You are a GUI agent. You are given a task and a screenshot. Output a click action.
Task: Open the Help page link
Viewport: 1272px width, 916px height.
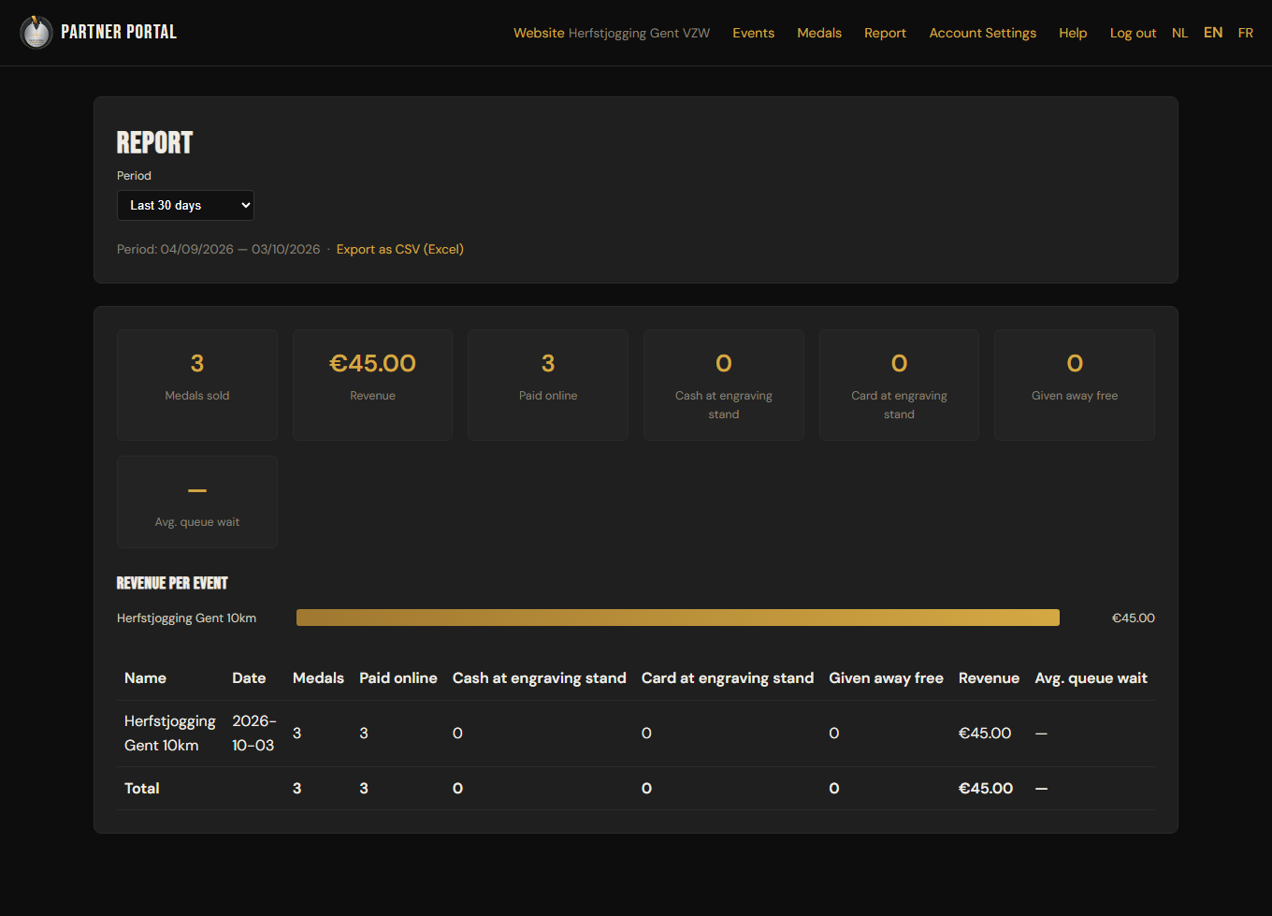1073,33
